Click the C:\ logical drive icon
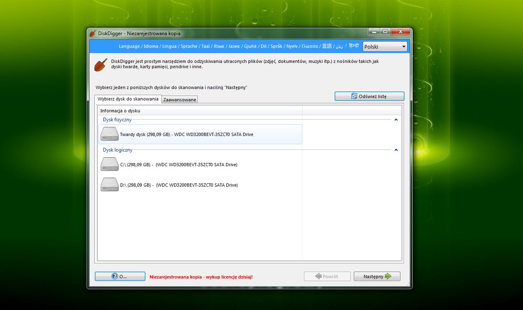 click(x=109, y=164)
